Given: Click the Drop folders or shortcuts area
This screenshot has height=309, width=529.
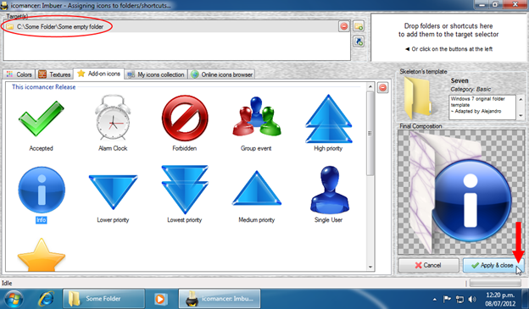Looking at the screenshot, I should tap(448, 37).
